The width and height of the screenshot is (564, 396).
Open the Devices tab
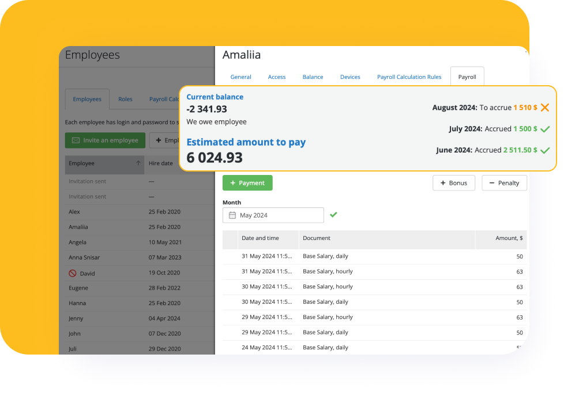pyautogui.click(x=350, y=77)
